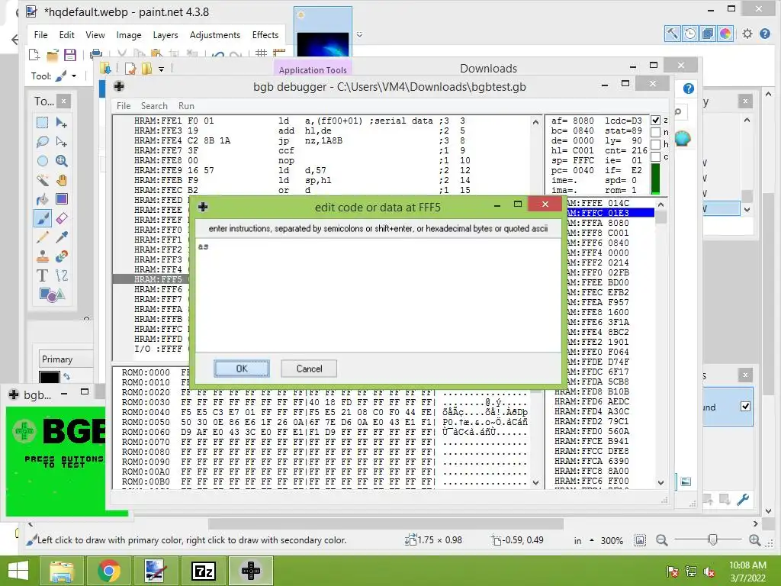Open Chrome from the taskbar

point(108,571)
